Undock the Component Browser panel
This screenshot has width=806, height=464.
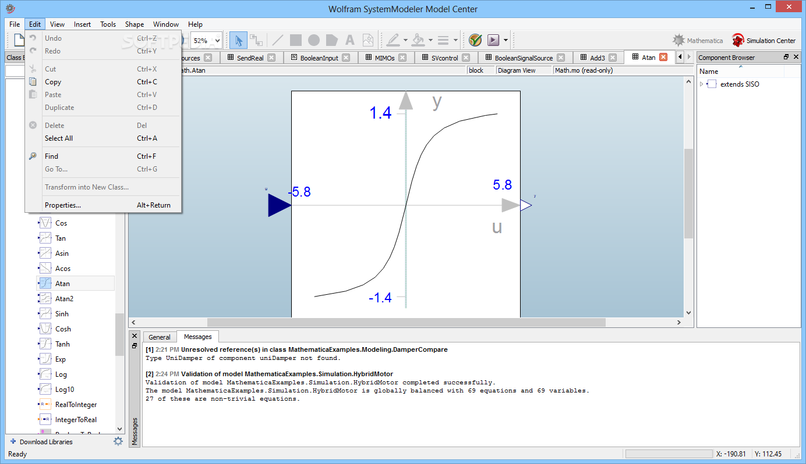click(x=786, y=57)
